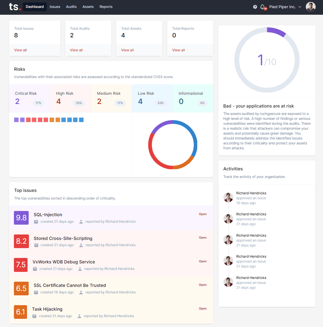Select the Critical Risk card
Viewport: 323px width, 327px height.
pyautogui.click(x=29, y=98)
